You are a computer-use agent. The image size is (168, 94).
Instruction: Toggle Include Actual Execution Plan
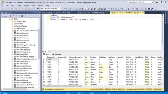pos(89,9)
